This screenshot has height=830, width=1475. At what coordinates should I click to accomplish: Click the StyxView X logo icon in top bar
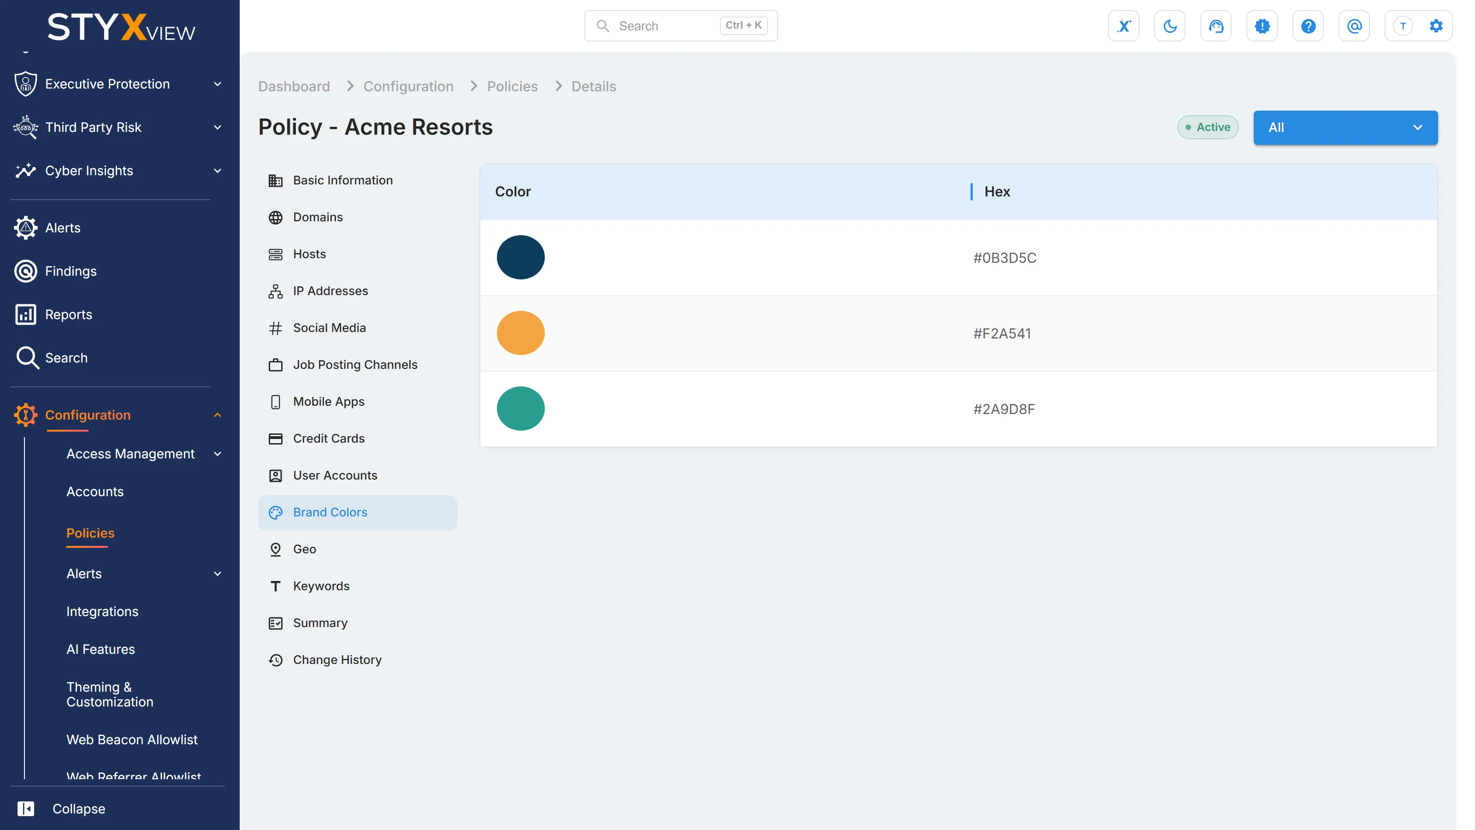pyautogui.click(x=1123, y=26)
